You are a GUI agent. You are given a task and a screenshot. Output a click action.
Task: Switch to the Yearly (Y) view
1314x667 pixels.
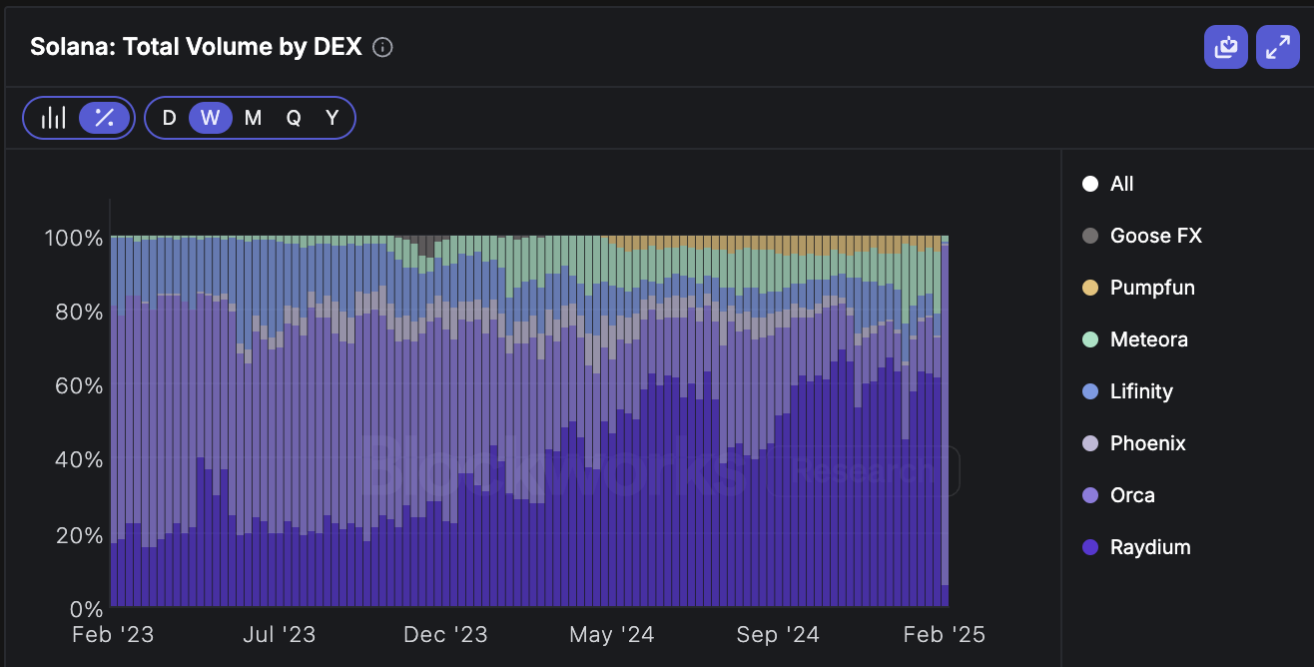click(x=331, y=117)
